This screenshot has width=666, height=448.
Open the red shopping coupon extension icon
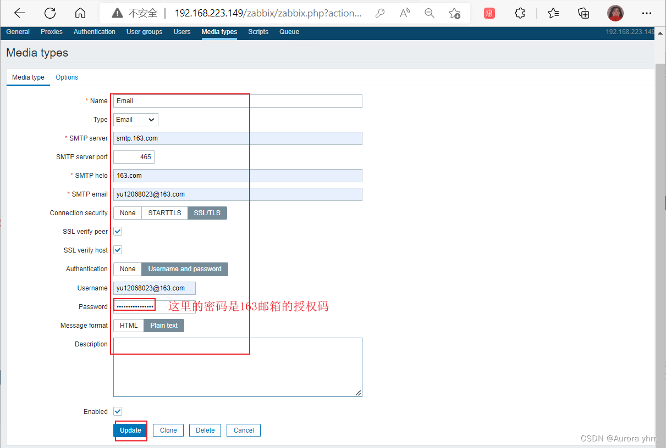pyautogui.click(x=489, y=13)
